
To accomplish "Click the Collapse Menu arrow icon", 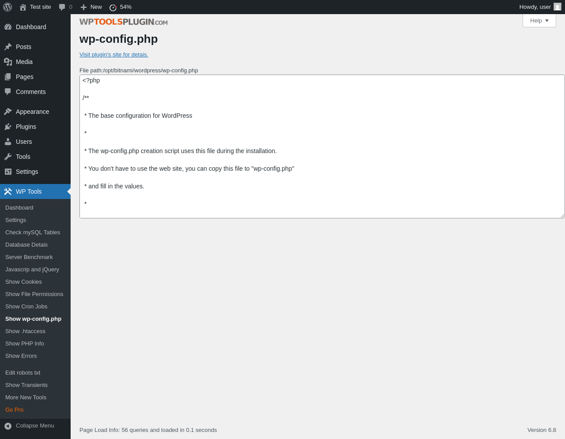I will click(x=8, y=426).
